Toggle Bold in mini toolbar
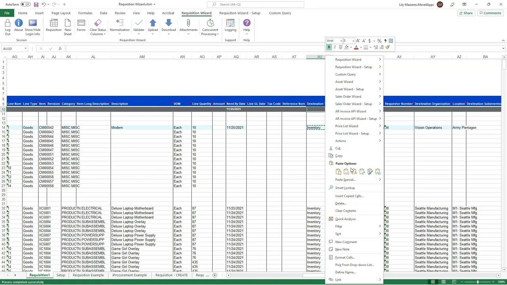Image resolution: width=507 pixels, height=285 pixels. click(x=329, y=47)
